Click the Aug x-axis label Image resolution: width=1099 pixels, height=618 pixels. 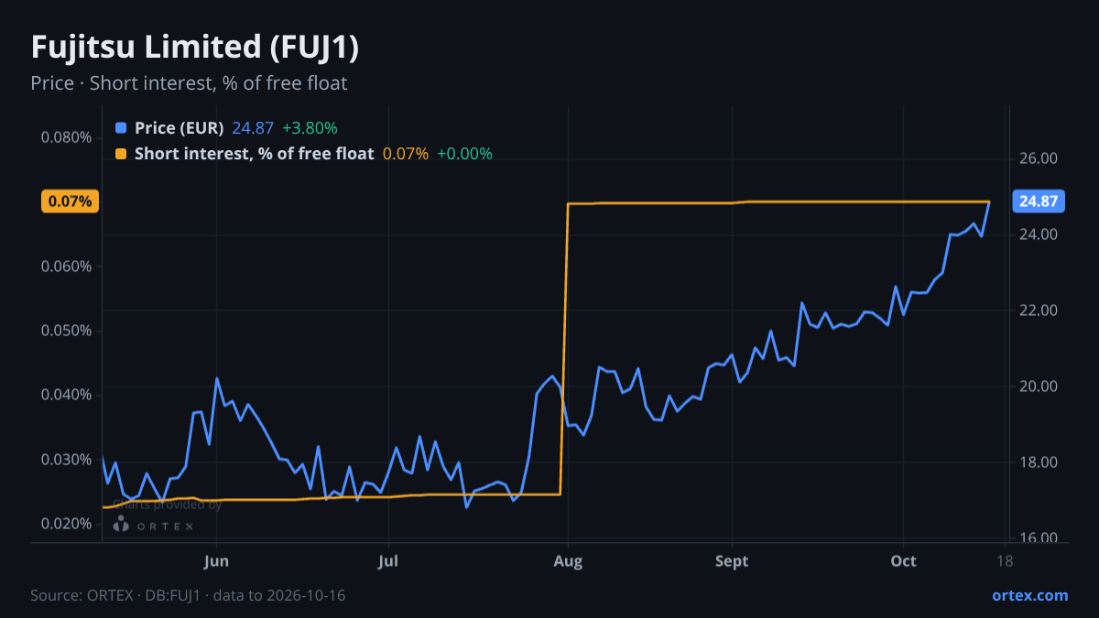(569, 560)
